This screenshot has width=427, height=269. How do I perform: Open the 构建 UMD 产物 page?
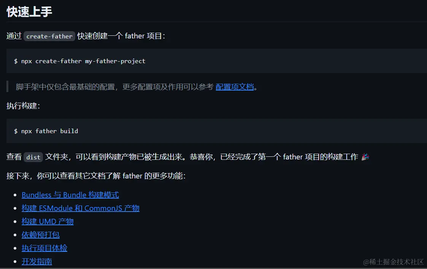(48, 221)
